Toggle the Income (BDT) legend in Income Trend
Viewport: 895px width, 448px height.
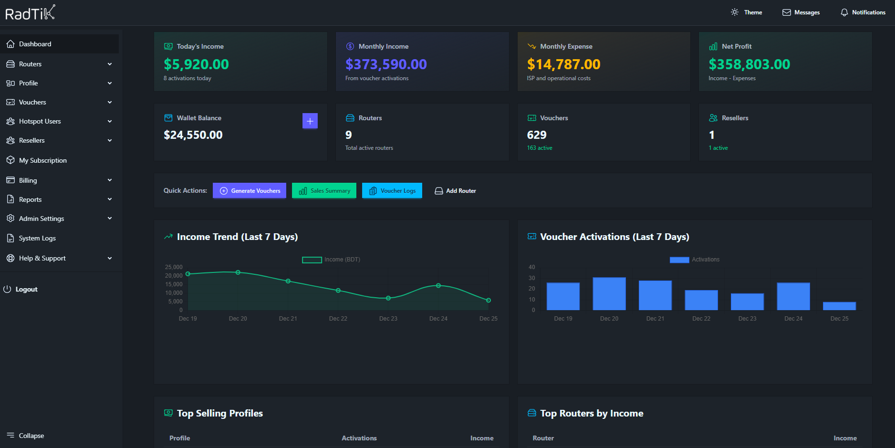pyautogui.click(x=331, y=260)
